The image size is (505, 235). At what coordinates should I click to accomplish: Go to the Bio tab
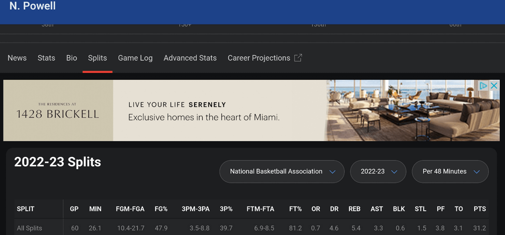[x=72, y=58]
